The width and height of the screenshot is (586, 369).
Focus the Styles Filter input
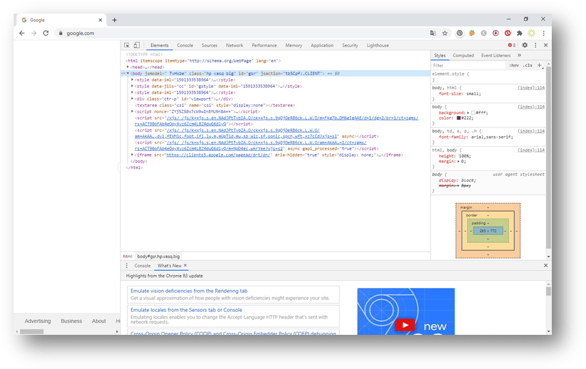468,65
